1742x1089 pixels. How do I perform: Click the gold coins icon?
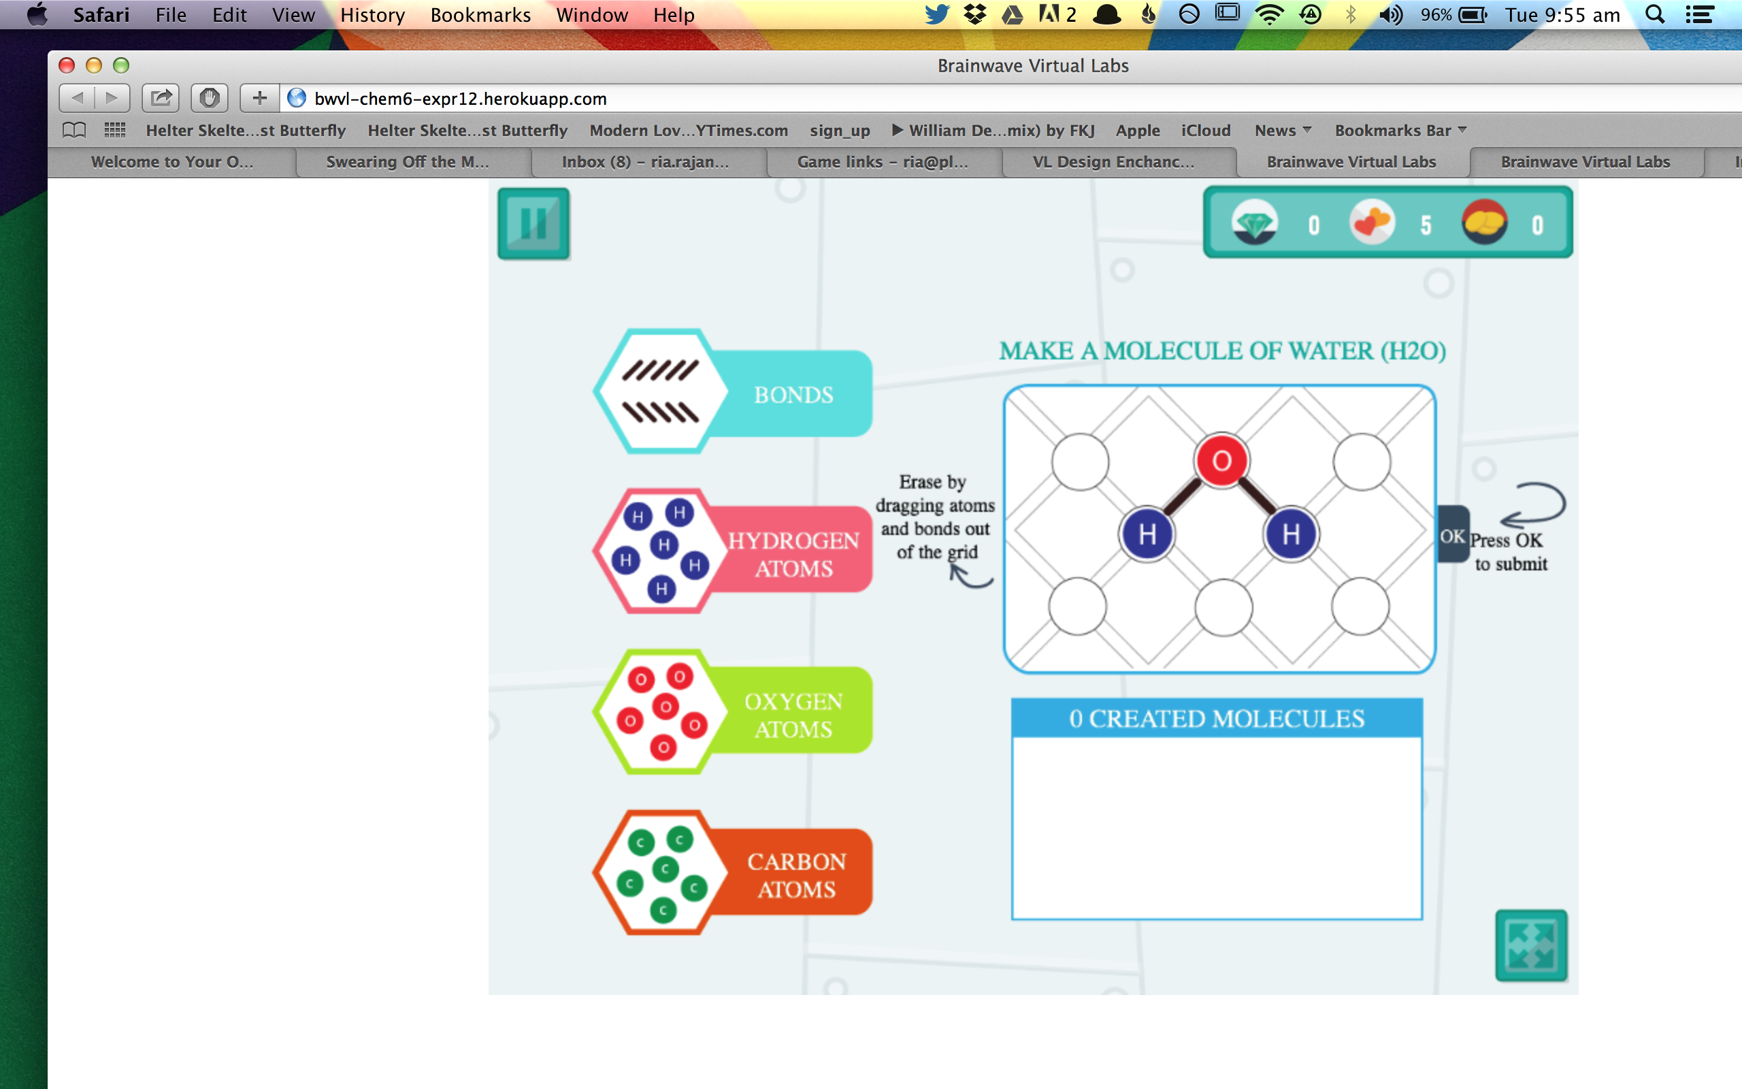tap(1484, 223)
